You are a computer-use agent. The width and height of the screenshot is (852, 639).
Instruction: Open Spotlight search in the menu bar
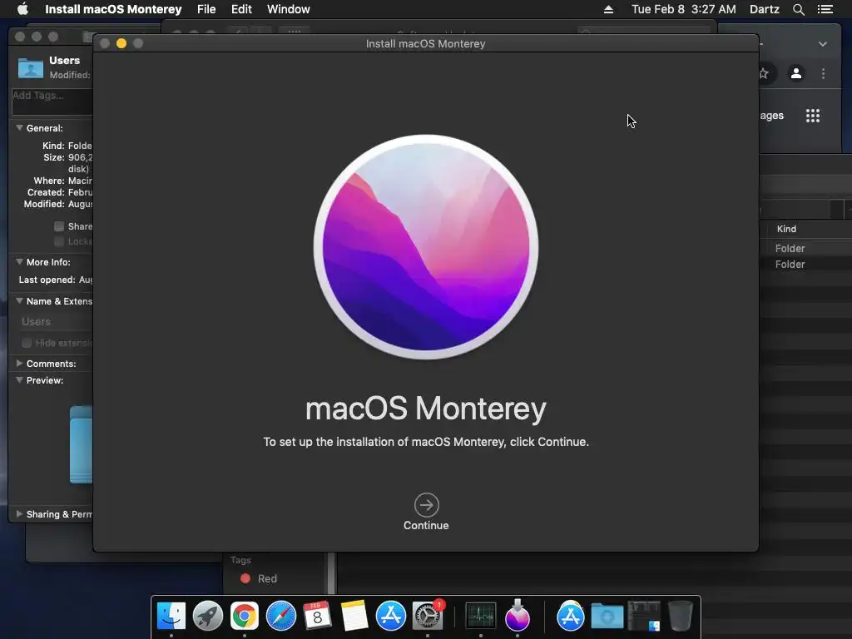[798, 9]
